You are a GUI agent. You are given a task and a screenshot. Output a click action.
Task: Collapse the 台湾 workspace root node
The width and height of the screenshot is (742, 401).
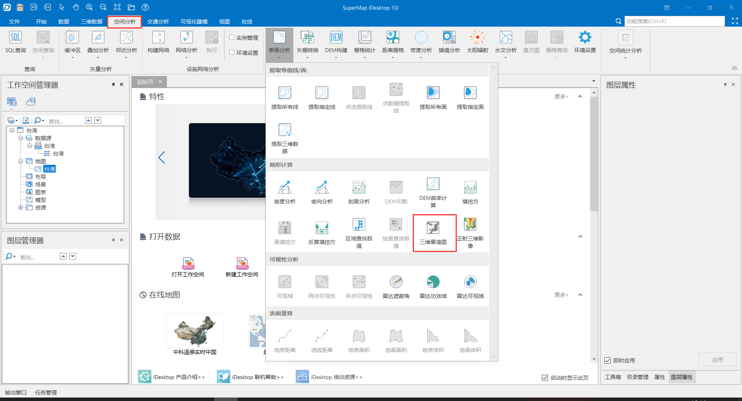coord(12,130)
